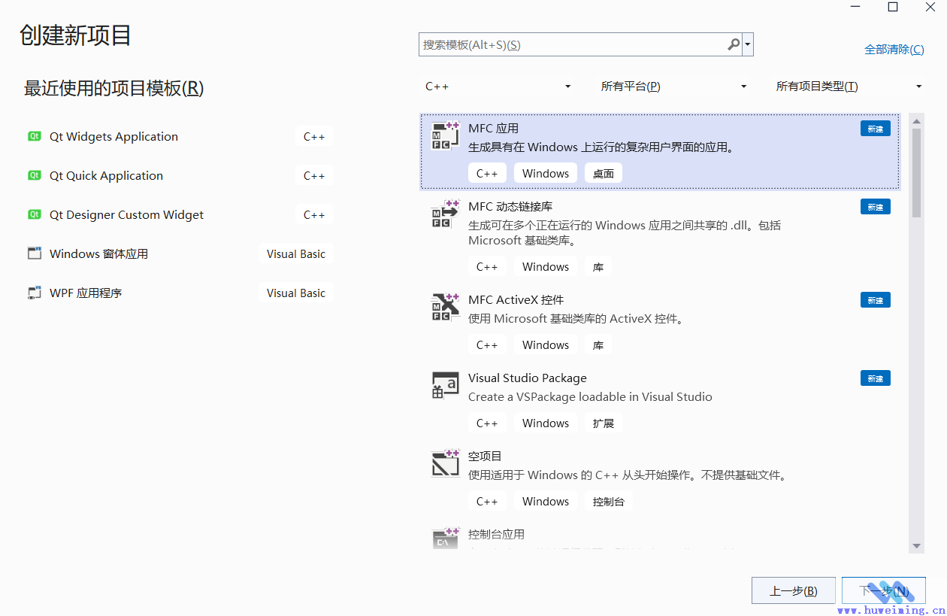Screen dimensions: 947x616
Task: Click the Qt Quick Application icon
Action: tap(35, 175)
